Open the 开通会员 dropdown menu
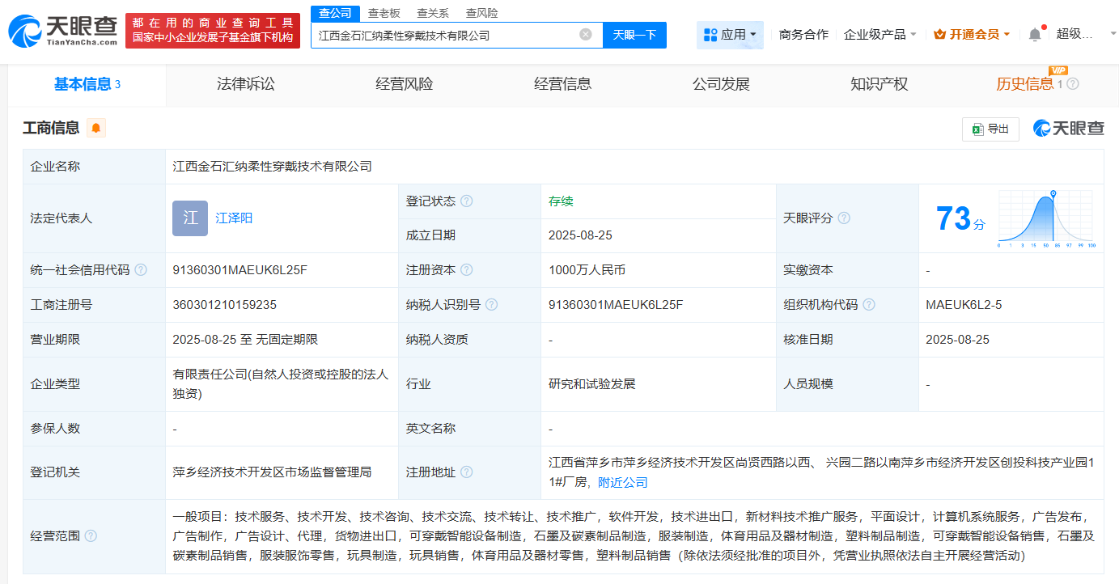Viewport: 1119px width, 584px height. pos(972,34)
